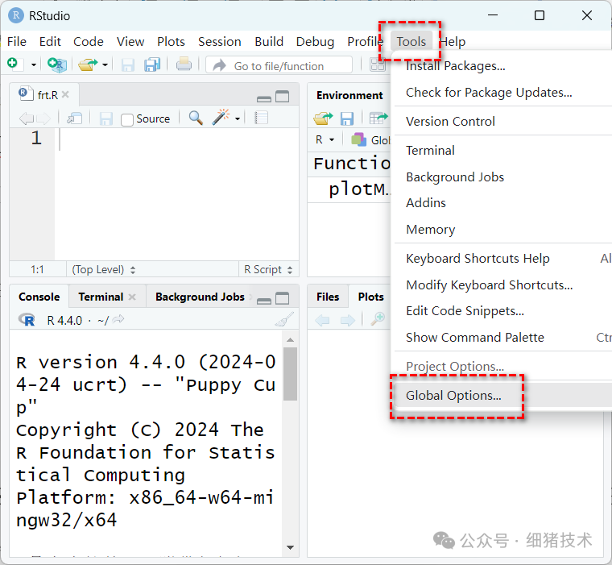Close the frt.R tab
The height and width of the screenshot is (565, 612).
click(x=65, y=94)
